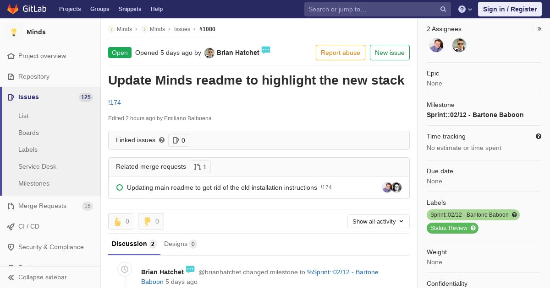
Task: Click the first assignee avatar
Action: 436,45
